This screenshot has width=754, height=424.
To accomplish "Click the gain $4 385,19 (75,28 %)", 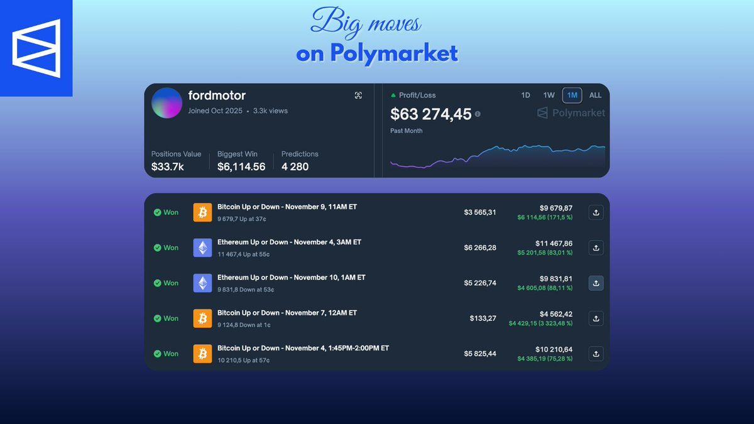I will click(x=545, y=359).
